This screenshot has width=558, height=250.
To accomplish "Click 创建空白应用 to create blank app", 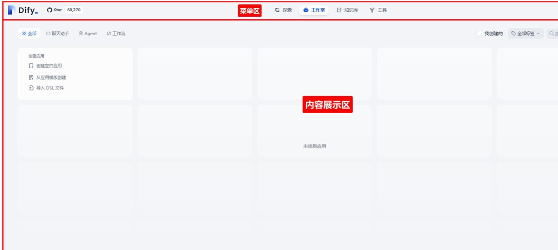I will (x=49, y=66).
